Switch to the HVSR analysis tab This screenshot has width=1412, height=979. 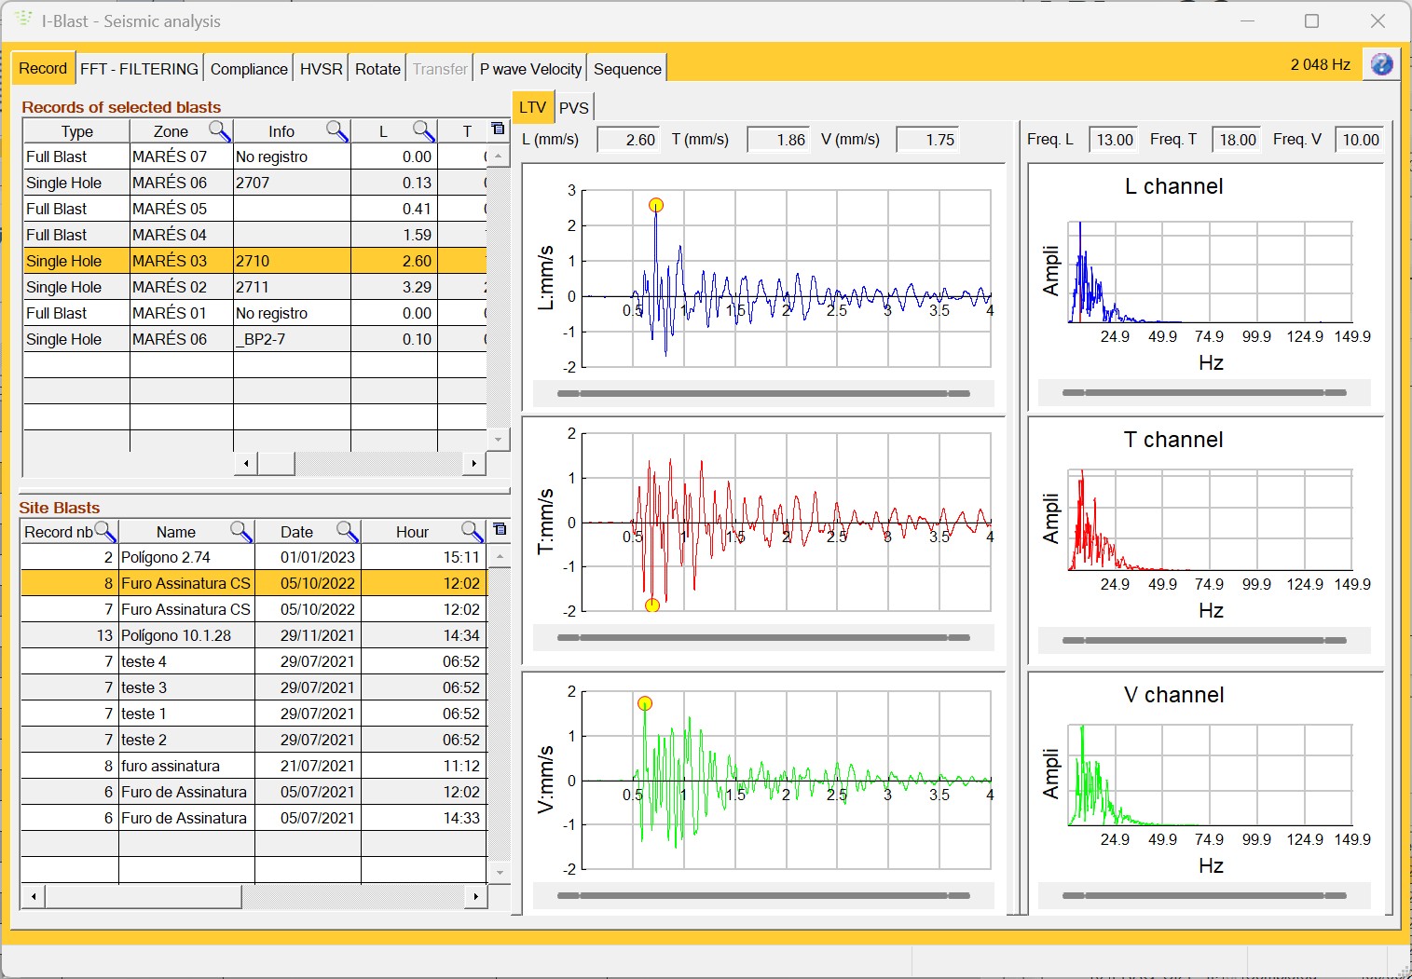point(321,67)
